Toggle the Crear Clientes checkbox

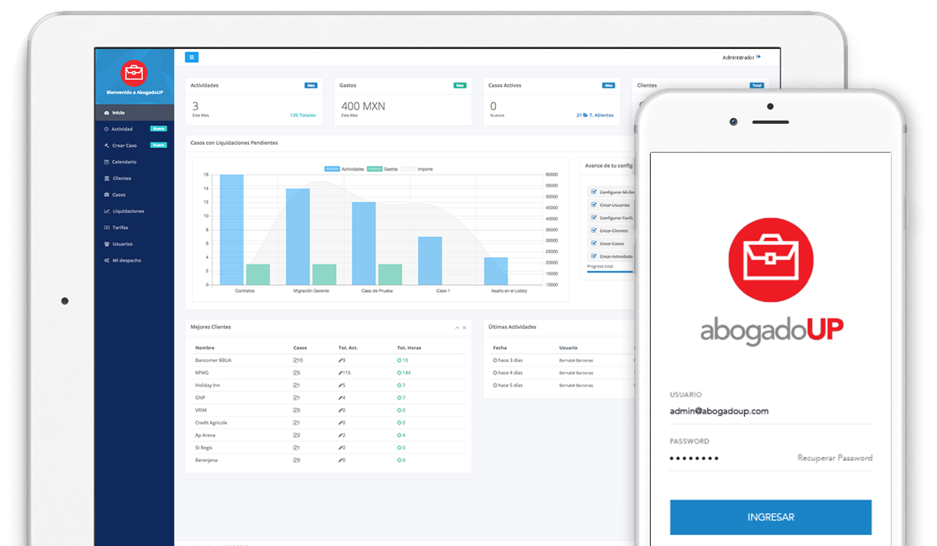[593, 230]
